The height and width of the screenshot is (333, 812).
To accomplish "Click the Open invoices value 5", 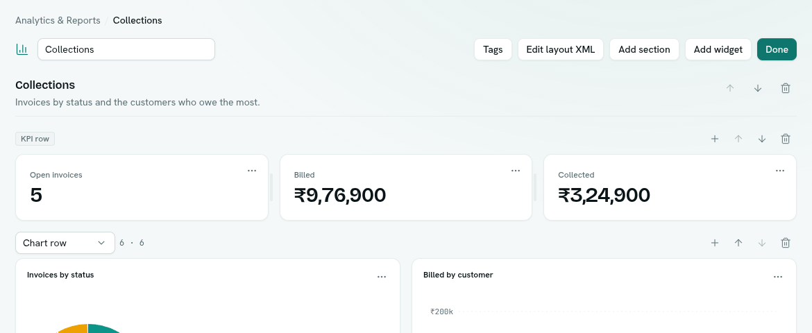I will pos(35,195).
